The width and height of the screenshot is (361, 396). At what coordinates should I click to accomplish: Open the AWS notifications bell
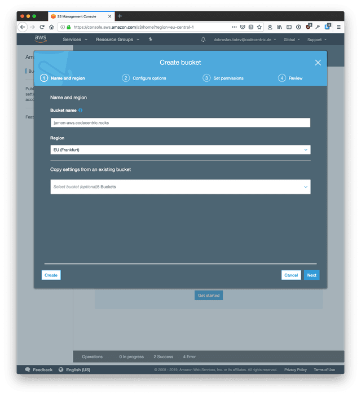pos(203,39)
